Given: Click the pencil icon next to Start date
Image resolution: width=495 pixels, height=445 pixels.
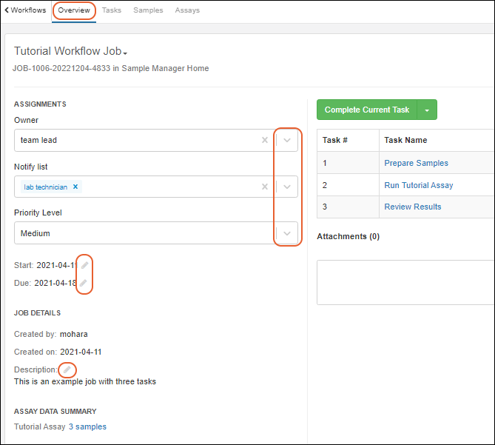Looking at the screenshot, I should 84,265.
